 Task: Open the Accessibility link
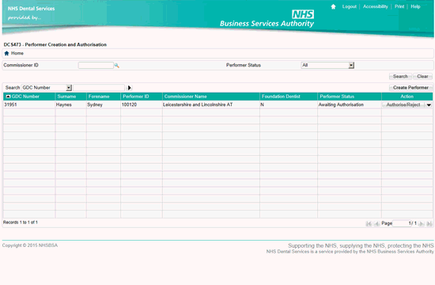[376, 6]
